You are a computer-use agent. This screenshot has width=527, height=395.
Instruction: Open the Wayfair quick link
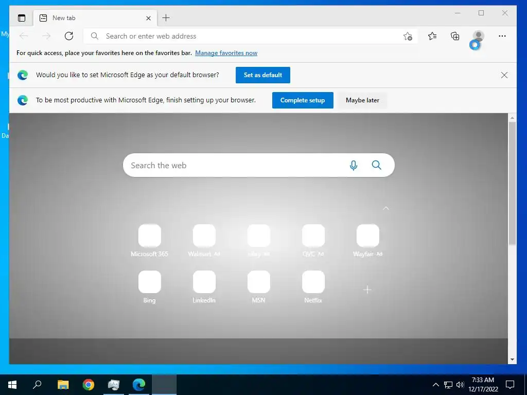coord(367,241)
